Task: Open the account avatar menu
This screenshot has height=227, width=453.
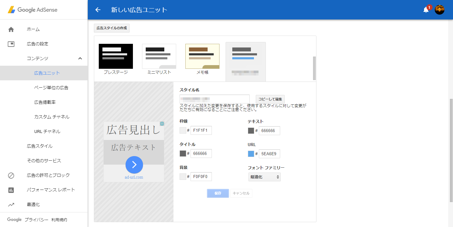Action: (439, 10)
